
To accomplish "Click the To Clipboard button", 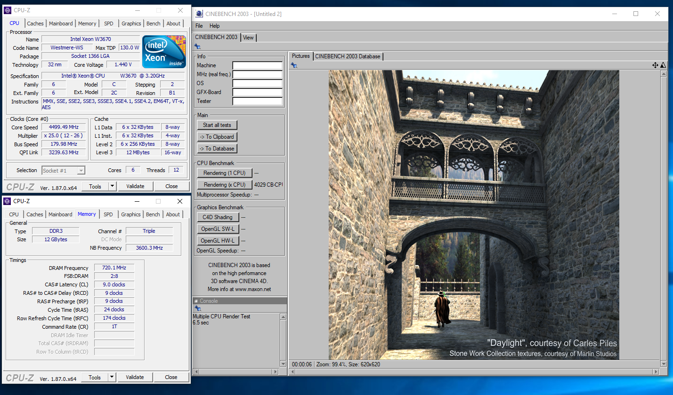I will (217, 137).
